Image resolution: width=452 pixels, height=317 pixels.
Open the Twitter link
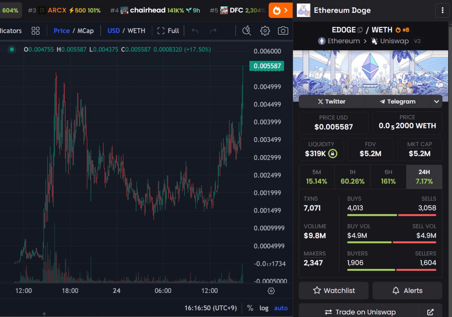[x=332, y=101]
